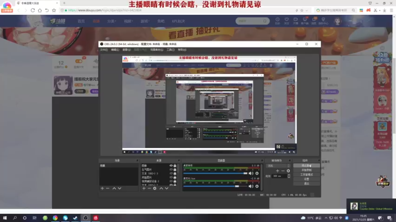Open OBS icon in the Windows taskbar
This screenshot has height=222, width=396.
click(x=85, y=218)
